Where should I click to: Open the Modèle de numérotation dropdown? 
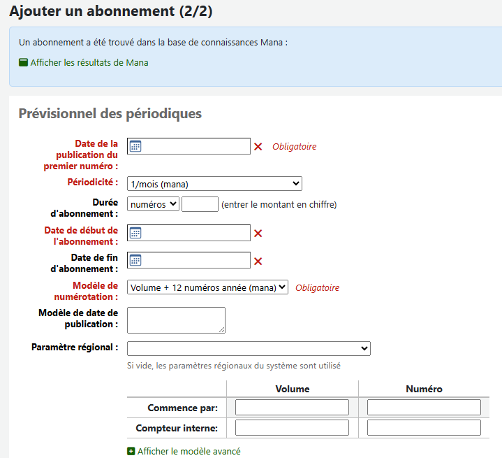(207, 287)
